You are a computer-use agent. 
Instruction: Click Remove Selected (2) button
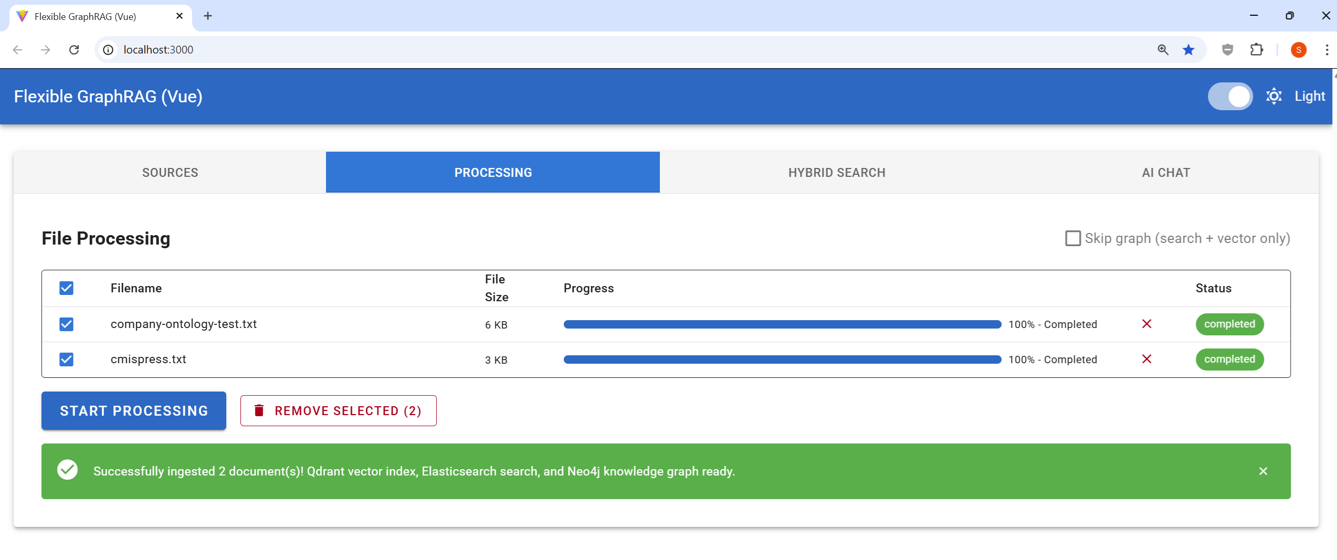pos(338,410)
